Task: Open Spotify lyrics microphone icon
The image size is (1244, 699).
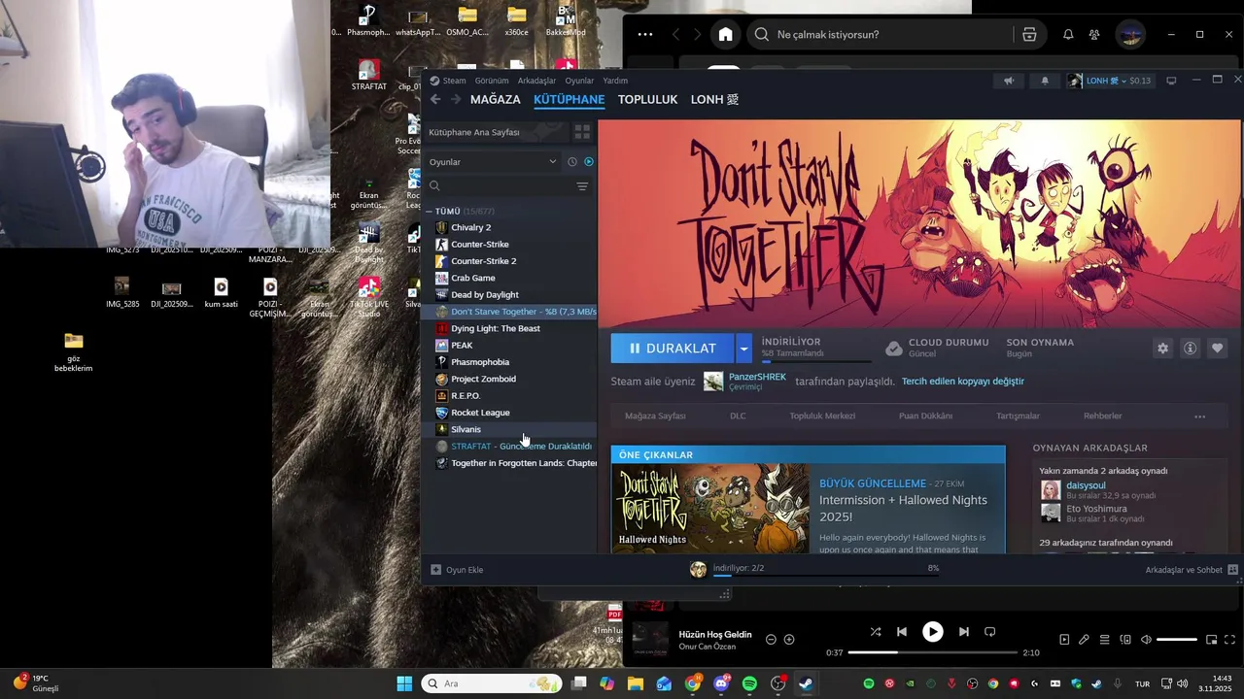Action: (1084, 640)
